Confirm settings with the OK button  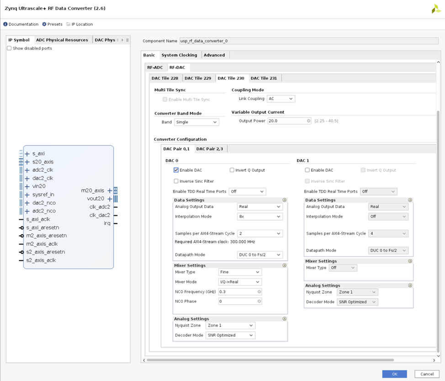pyautogui.click(x=394, y=374)
